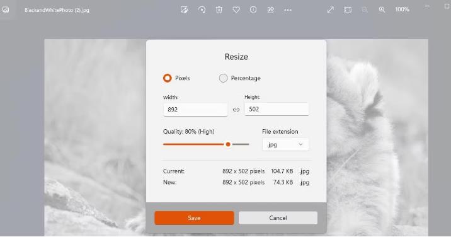Image resolution: width=451 pixels, height=237 pixels.
Task: Click the full screen expand arrow icon
Action: click(331, 10)
